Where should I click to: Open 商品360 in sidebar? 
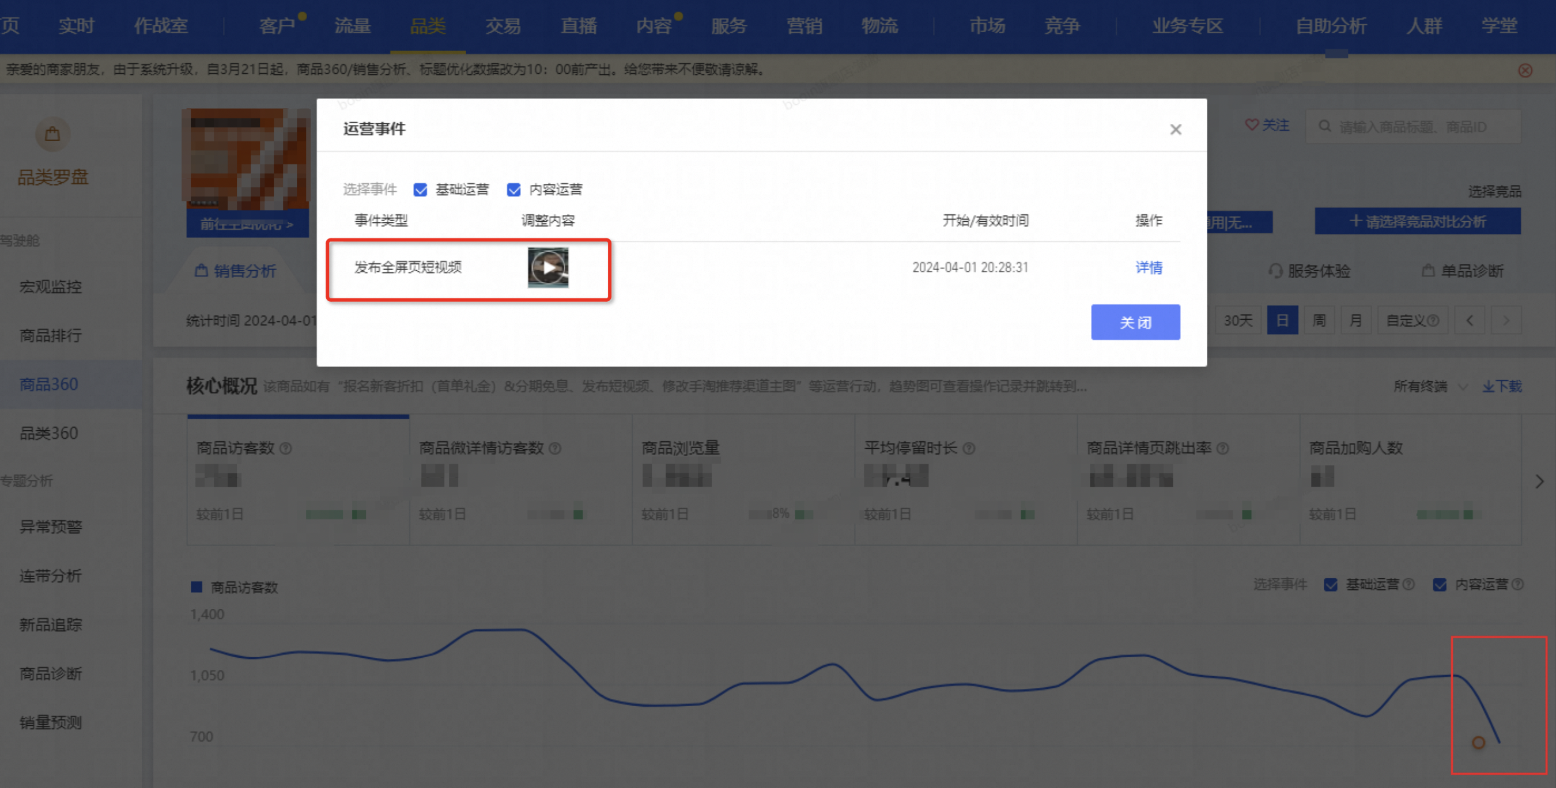(49, 385)
